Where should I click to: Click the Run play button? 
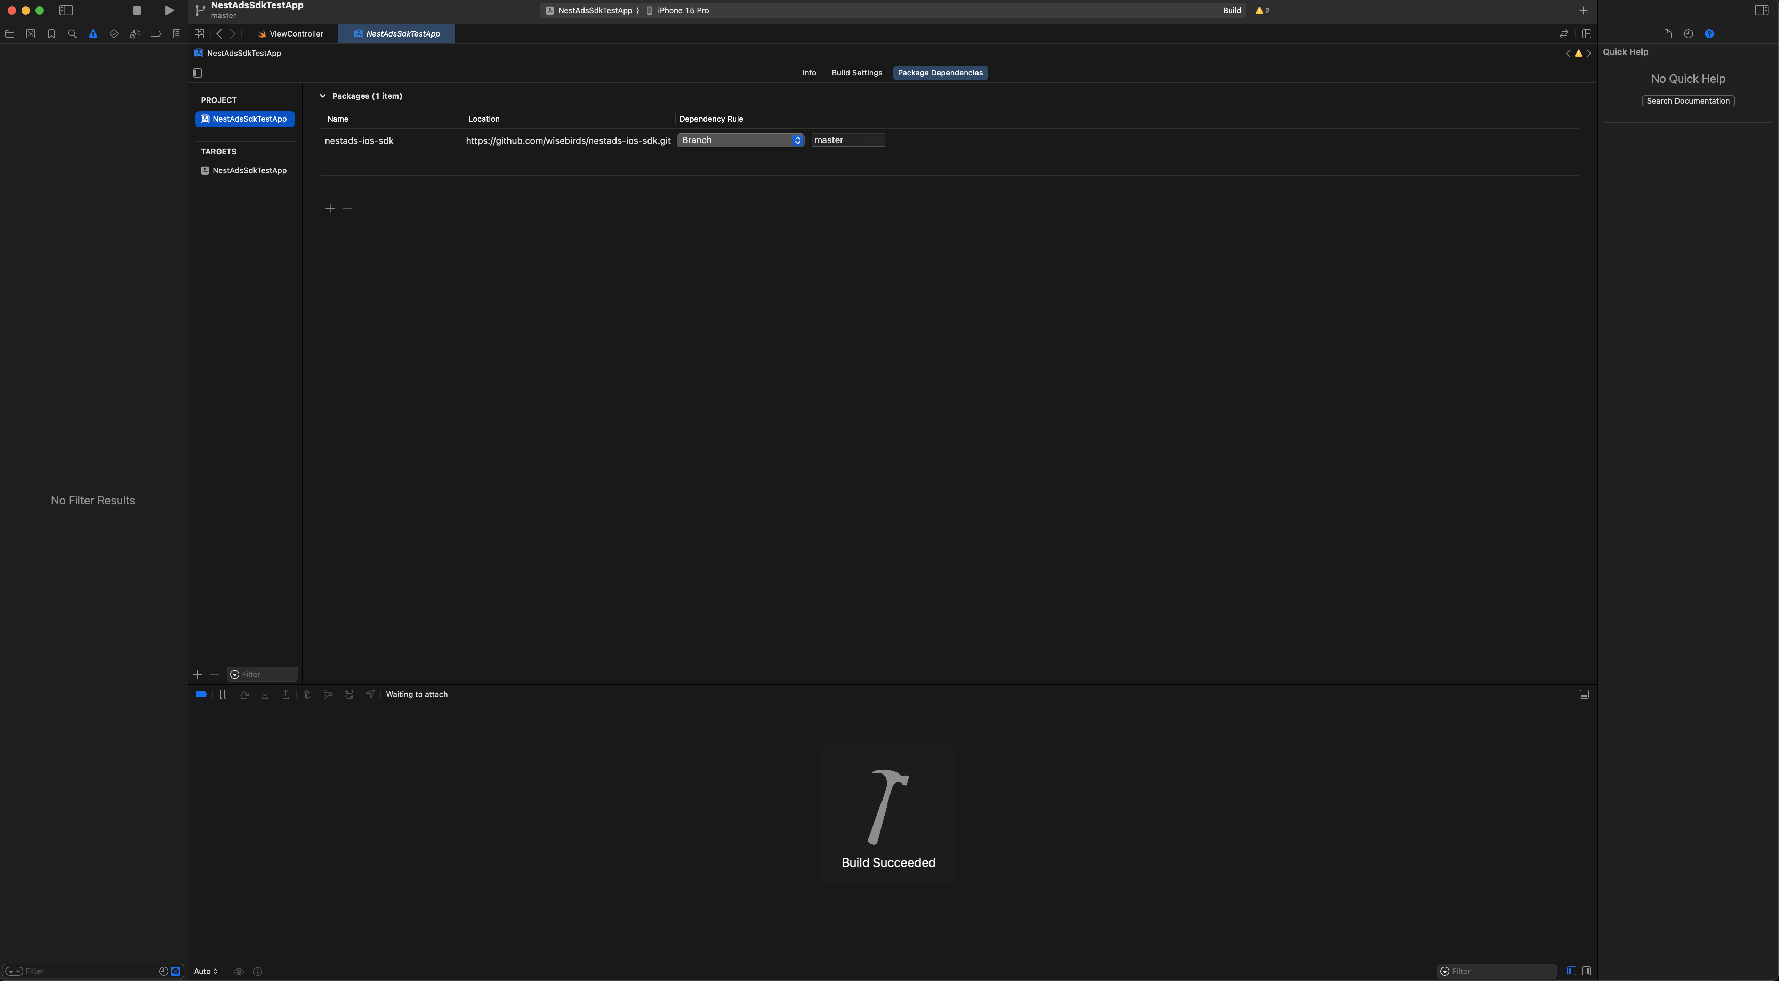tap(169, 10)
